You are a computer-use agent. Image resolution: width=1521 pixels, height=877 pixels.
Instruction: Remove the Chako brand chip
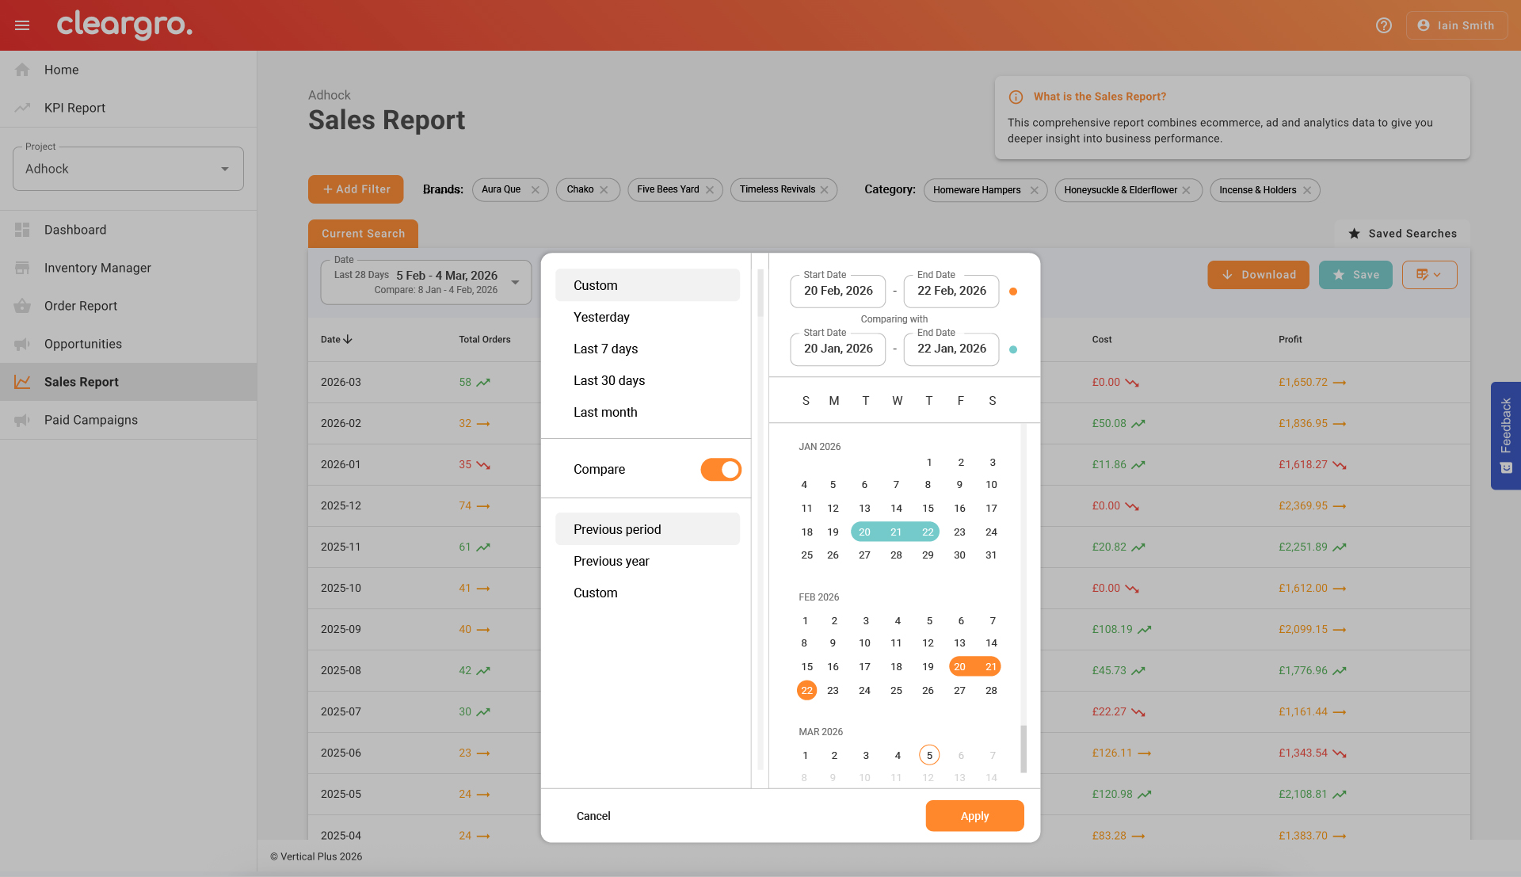604,190
